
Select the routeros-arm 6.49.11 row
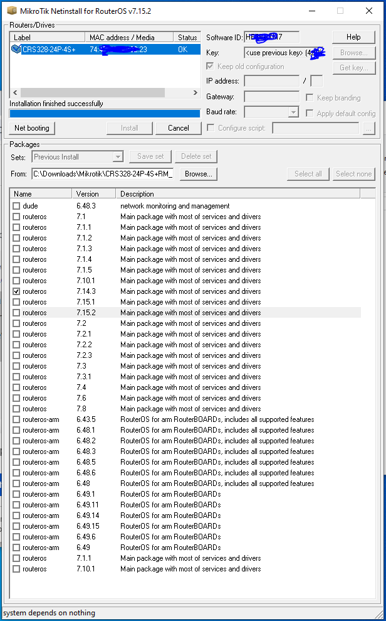tap(185, 505)
